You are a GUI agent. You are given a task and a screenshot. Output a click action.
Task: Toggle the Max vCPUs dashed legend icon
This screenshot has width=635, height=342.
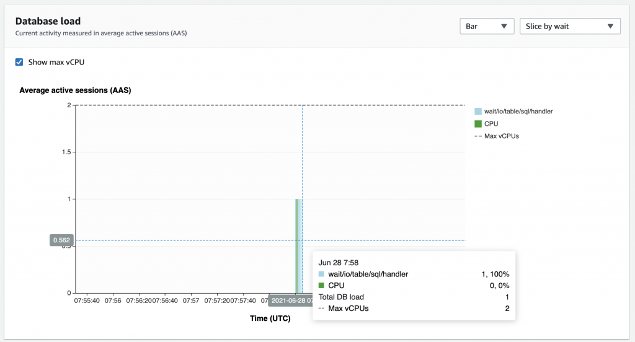[478, 136]
